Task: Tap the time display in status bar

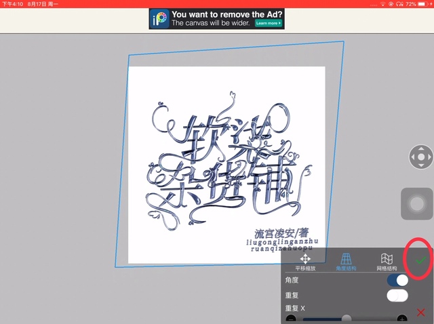Action: click(12, 3)
